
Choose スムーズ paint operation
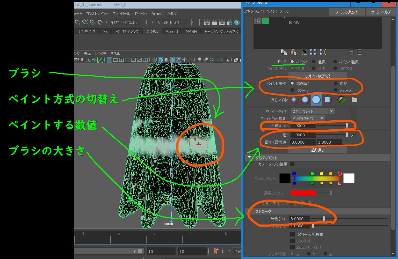[336, 90]
